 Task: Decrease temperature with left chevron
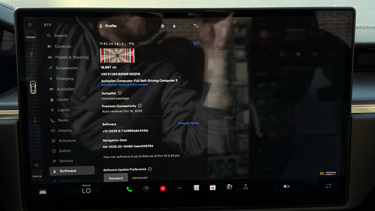pyautogui.click(x=75, y=191)
